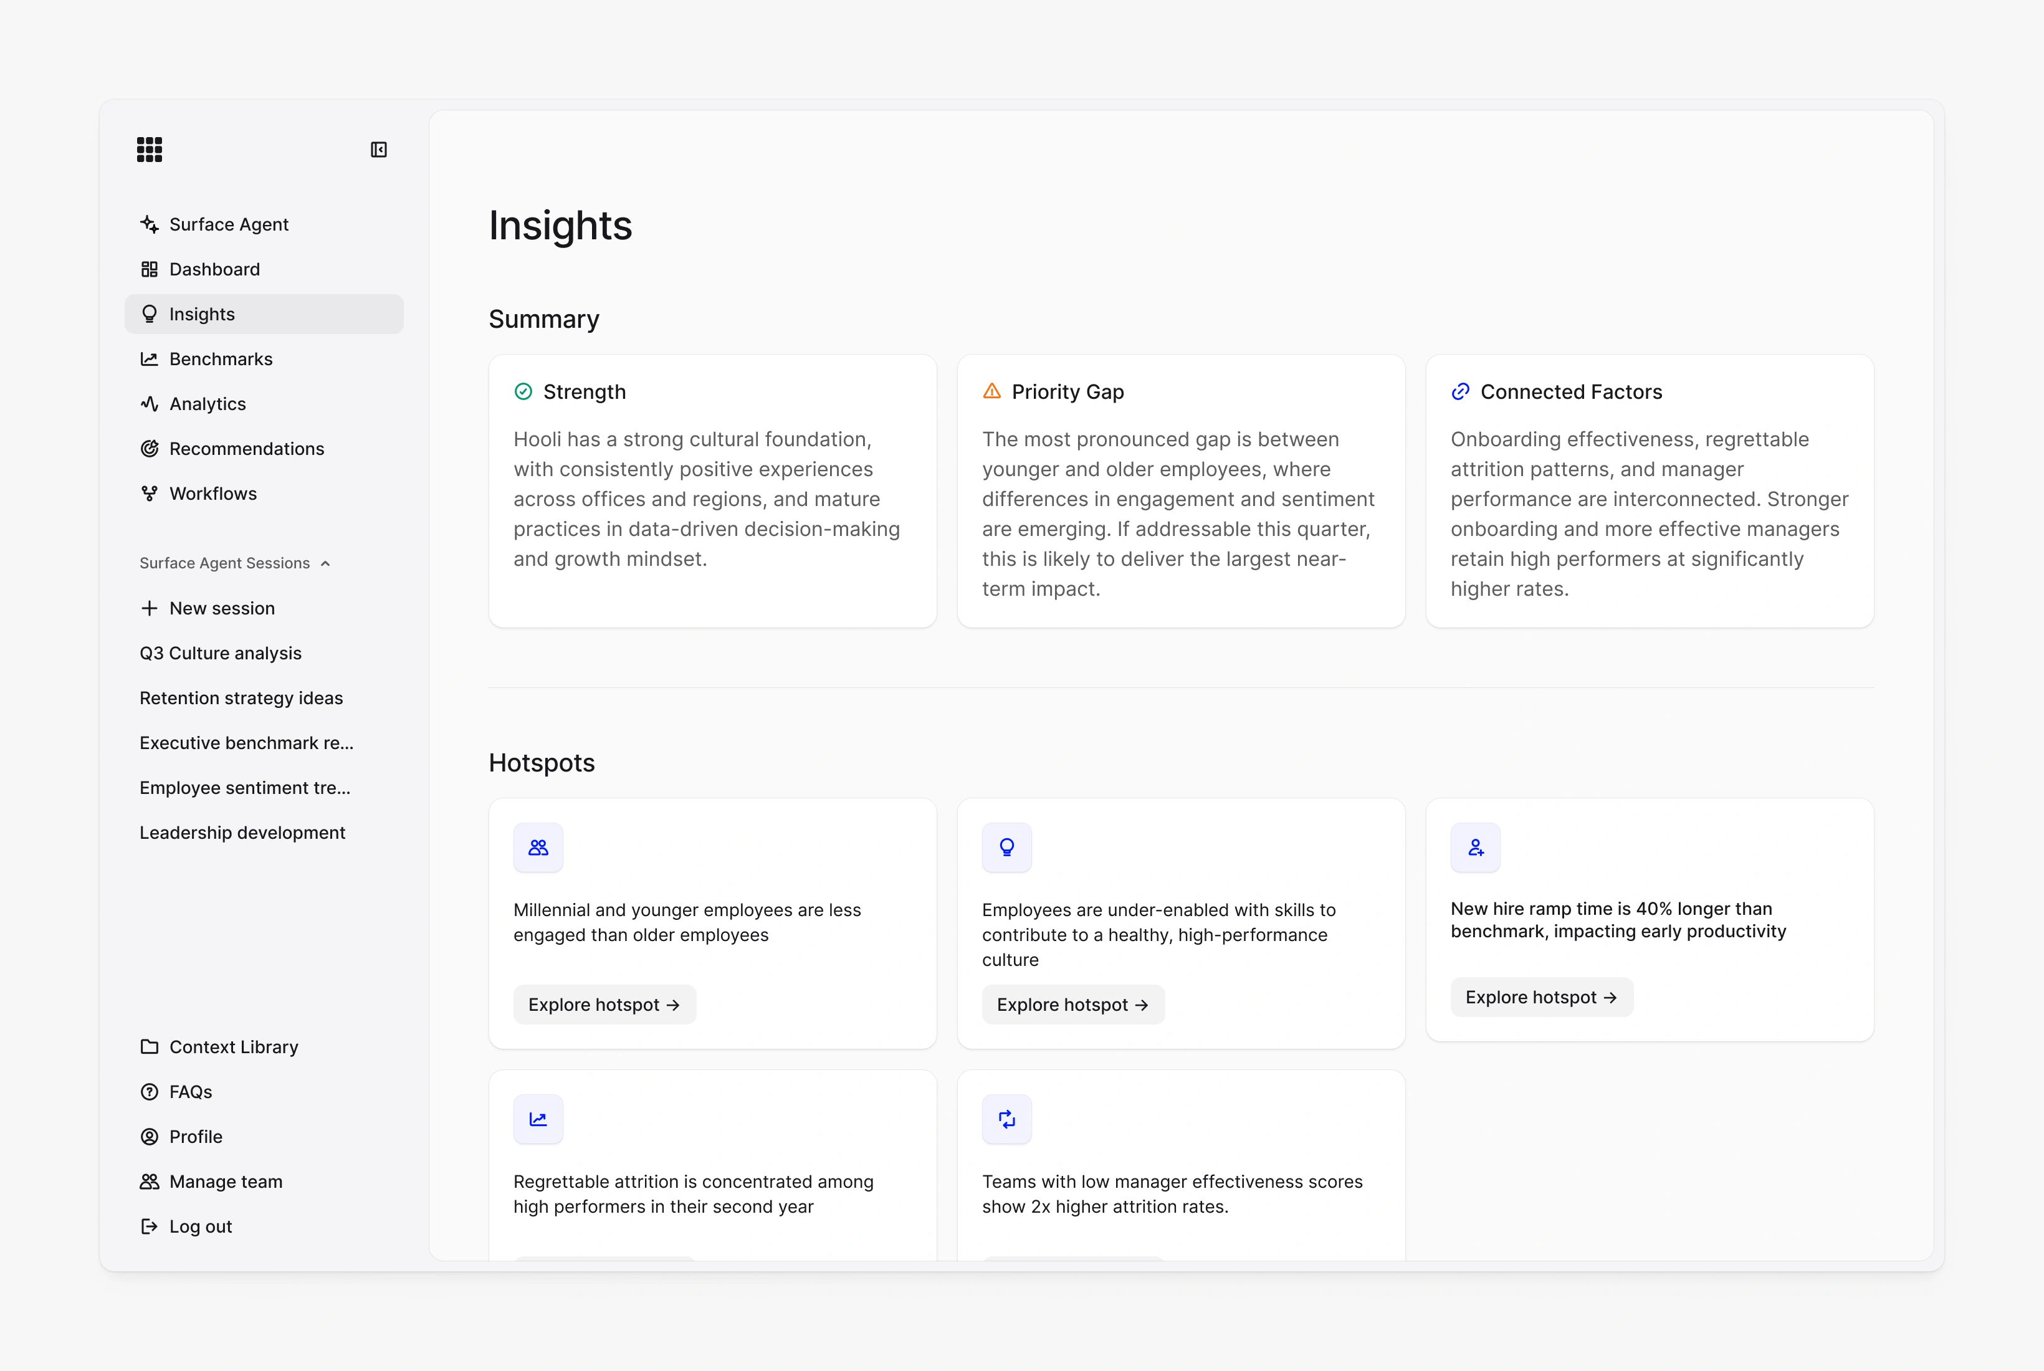Explore the Millennial engagement hotspot
Image resolution: width=2044 pixels, height=1371 pixels.
(605, 1005)
